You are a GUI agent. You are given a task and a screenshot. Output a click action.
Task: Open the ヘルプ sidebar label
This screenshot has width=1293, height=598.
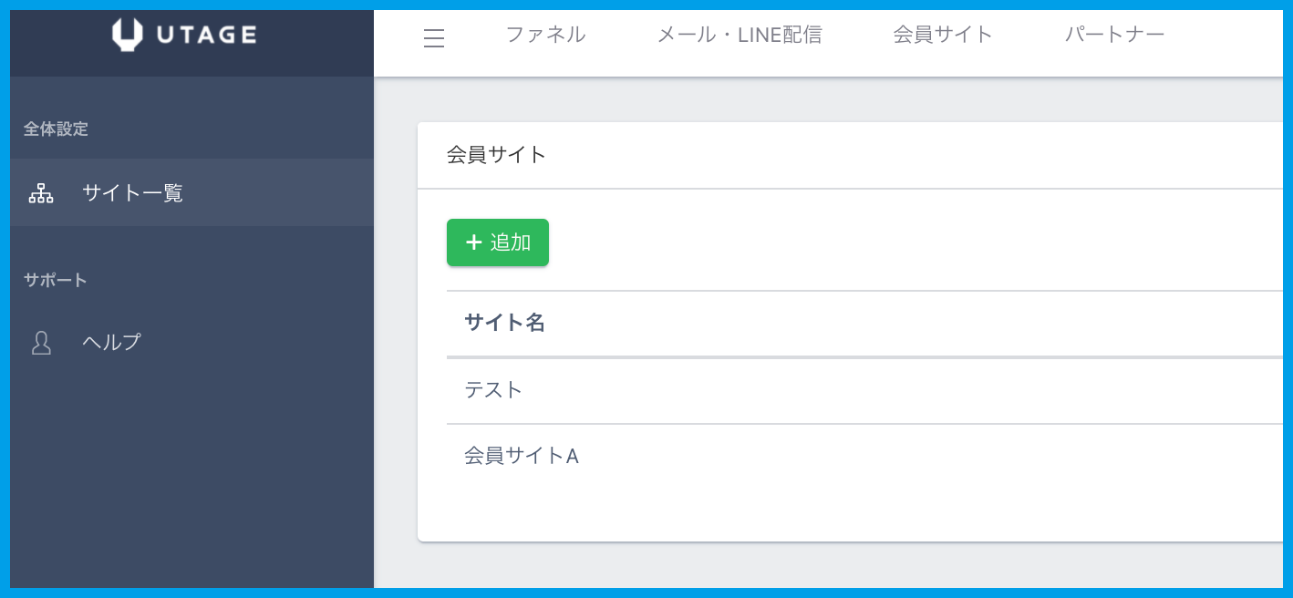(111, 343)
